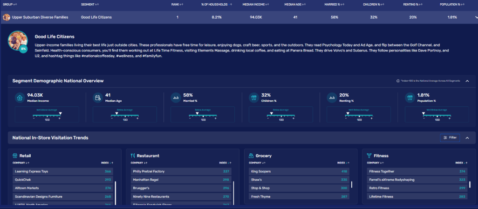The height and width of the screenshot is (209, 478).
Task: Click the info icon beside Index=100 note
Action: pyautogui.click(x=398, y=81)
